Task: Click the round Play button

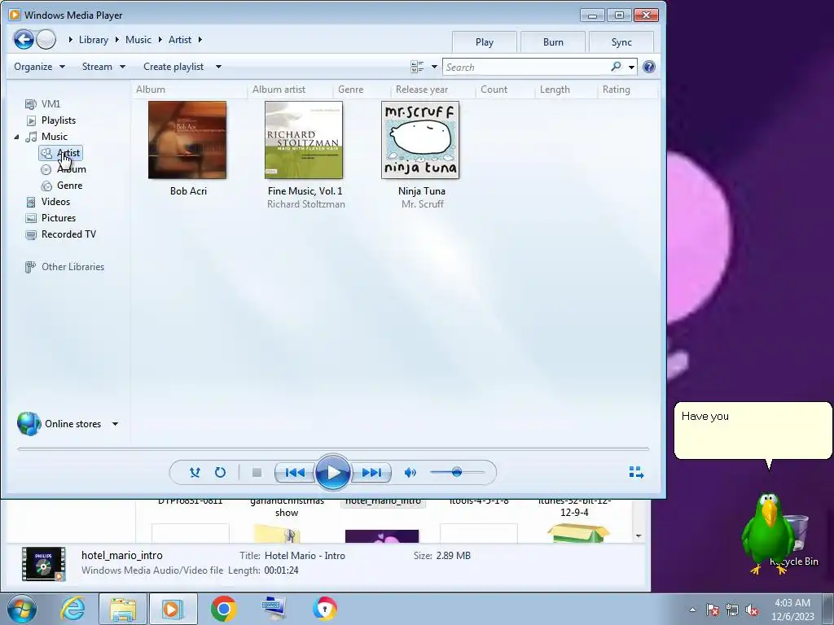Action: [x=333, y=472]
